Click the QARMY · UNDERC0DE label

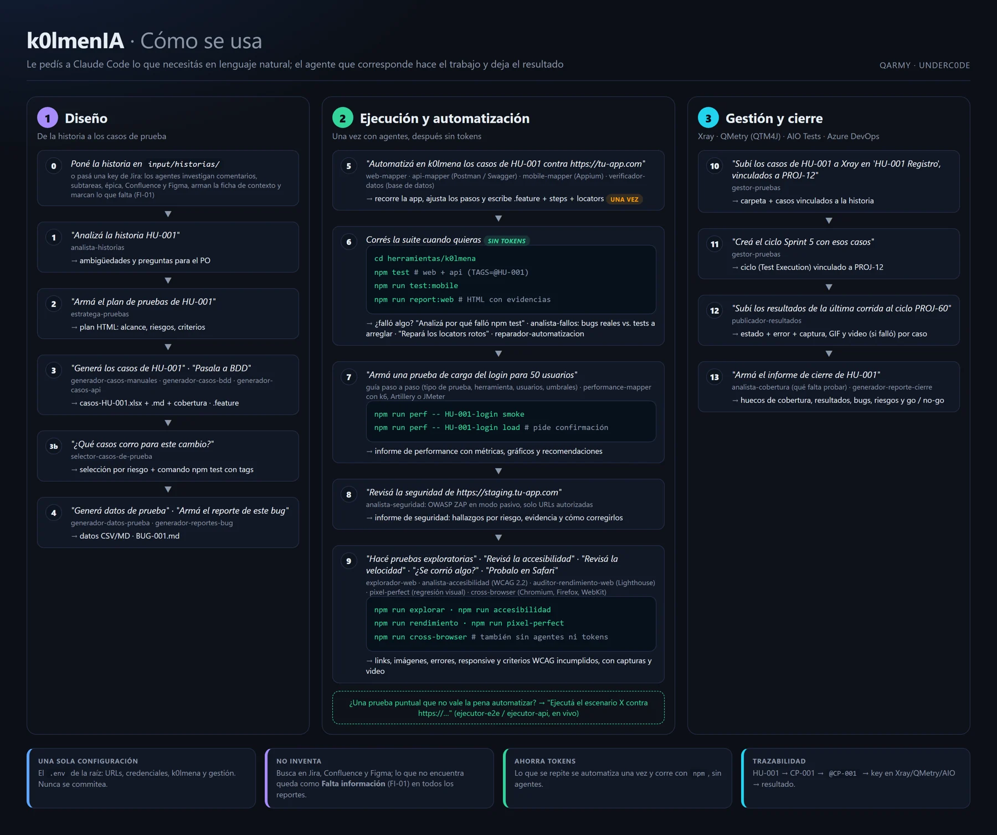click(x=924, y=65)
